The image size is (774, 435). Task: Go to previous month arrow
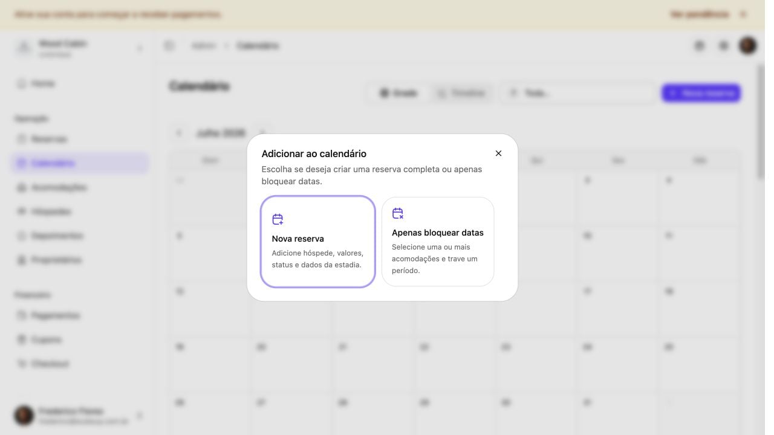[179, 133]
